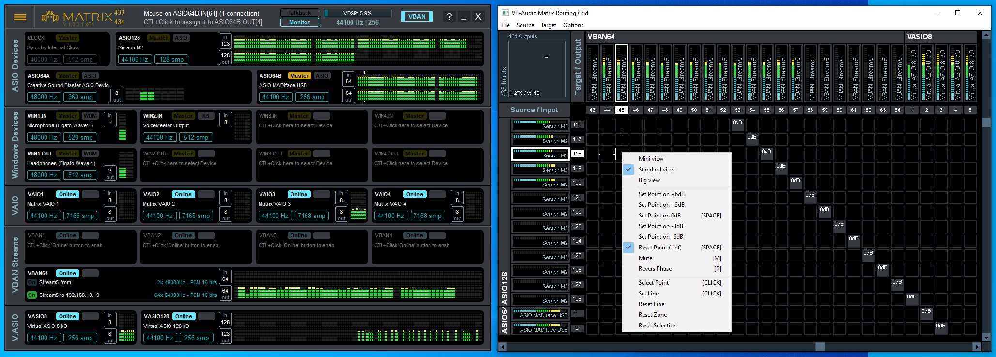996x357 pixels.
Task: Open the WIN1.OUT 48000 Hz sample rate selector
Action: click(44, 175)
